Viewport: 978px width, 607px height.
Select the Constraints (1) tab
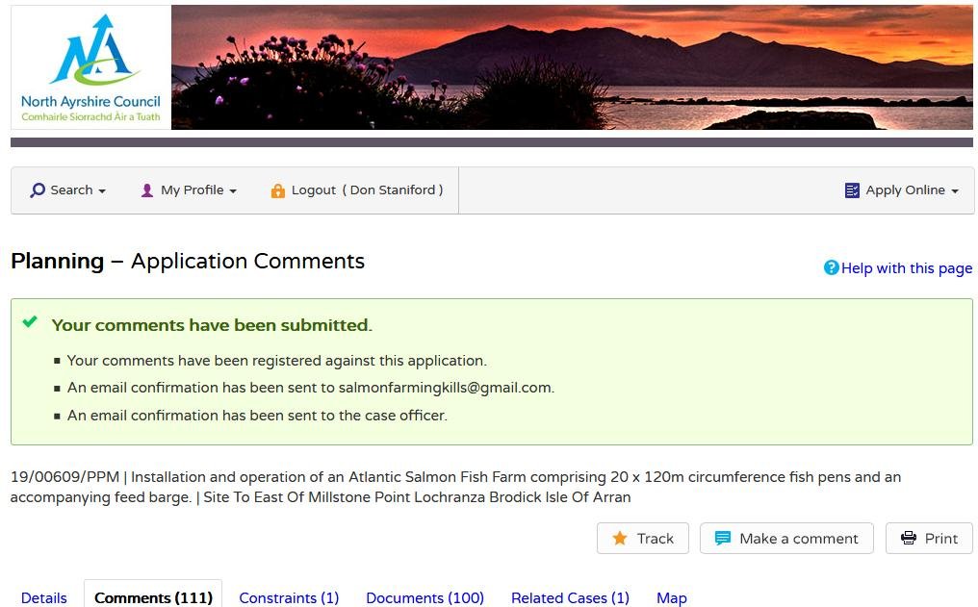tap(289, 597)
